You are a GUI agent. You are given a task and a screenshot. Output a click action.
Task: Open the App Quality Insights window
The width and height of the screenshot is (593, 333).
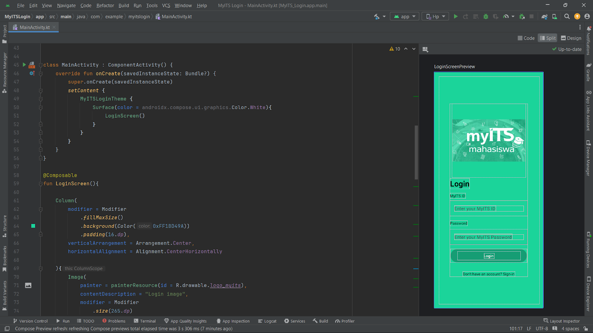[x=185, y=321]
